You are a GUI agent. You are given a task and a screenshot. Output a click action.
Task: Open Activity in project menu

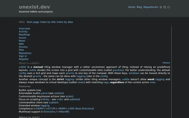click(x=23, y=31)
